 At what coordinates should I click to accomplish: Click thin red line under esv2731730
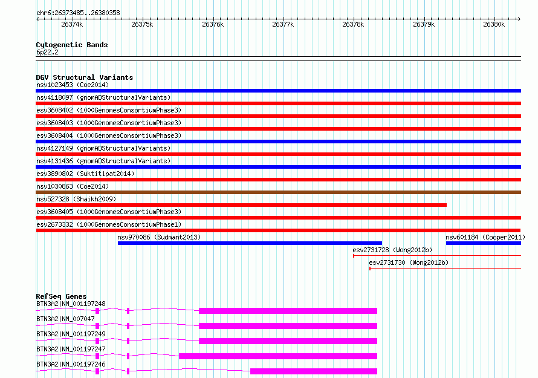(x=446, y=269)
